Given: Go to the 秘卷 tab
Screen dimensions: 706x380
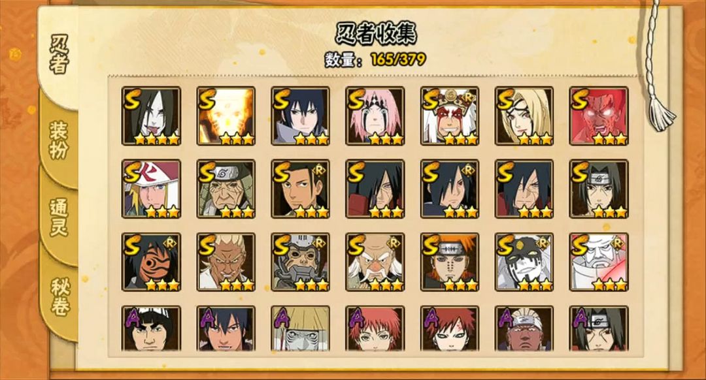Looking at the screenshot, I should 59,297.
